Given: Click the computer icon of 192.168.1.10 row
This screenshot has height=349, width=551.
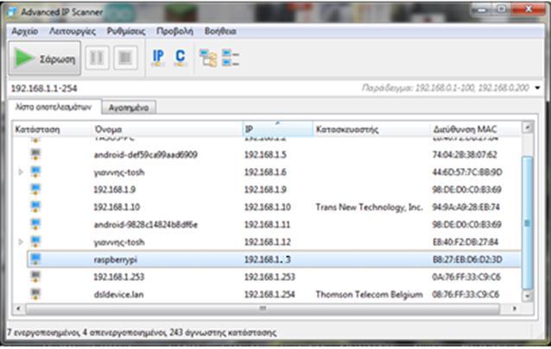Looking at the screenshot, I should (x=35, y=207).
